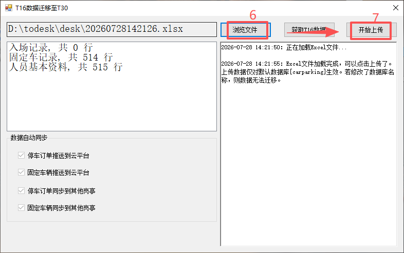Click the app icon in the title bar
Viewport: 404px width, 253px height.
tap(9, 8)
